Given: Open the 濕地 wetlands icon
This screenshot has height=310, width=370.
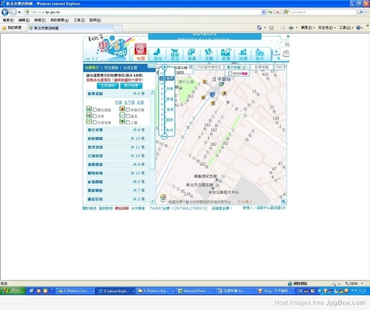Looking at the screenshot, I should [158, 54].
